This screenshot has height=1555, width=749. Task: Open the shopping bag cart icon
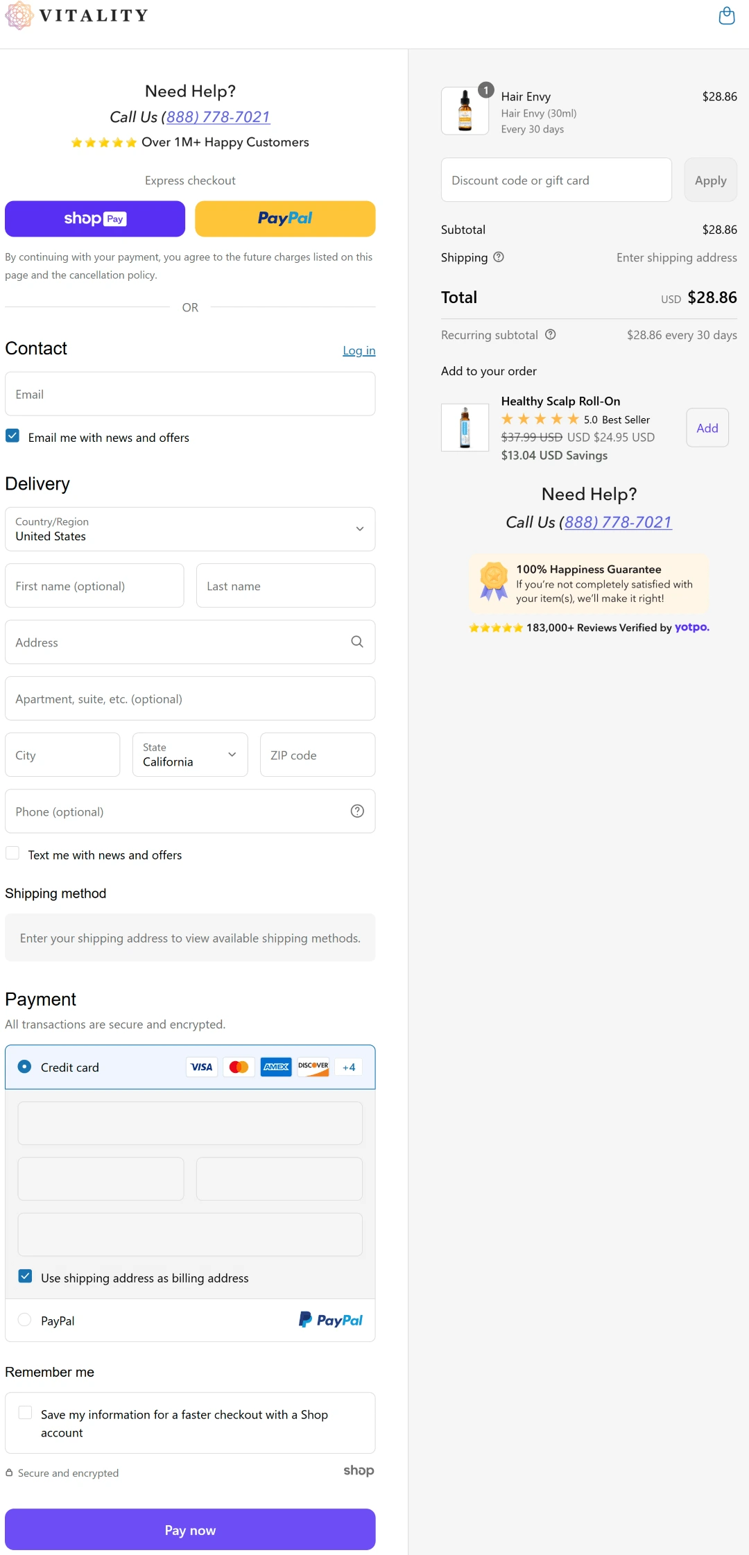click(x=726, y=16)
